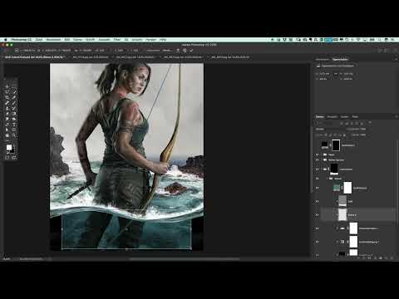Viewport: 399px width, 299px height.
Task: Expand the topmost collapsed layer group
Action: [322, 154]
